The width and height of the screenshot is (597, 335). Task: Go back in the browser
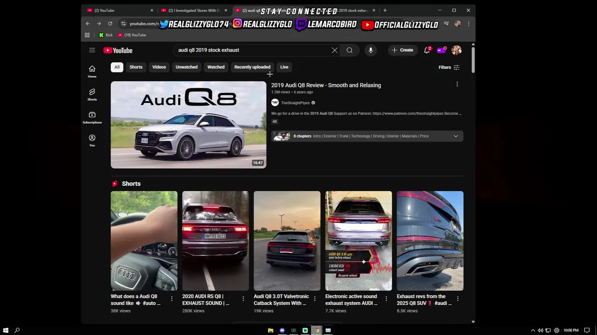click(x=88, y=24)
